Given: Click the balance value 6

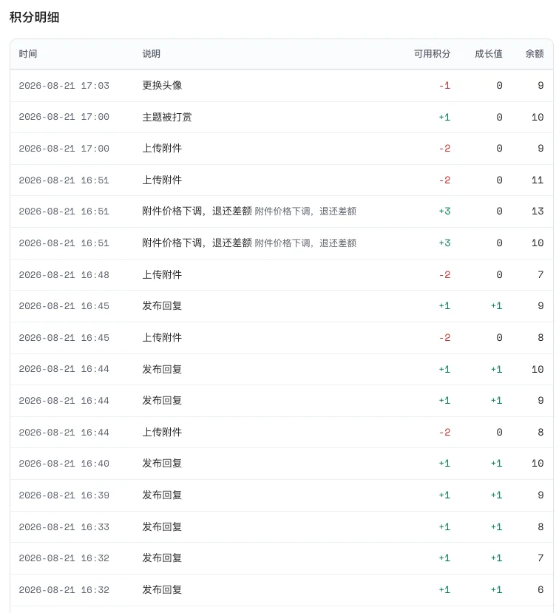Looking at the screenshot, I should tap(541, 590).
